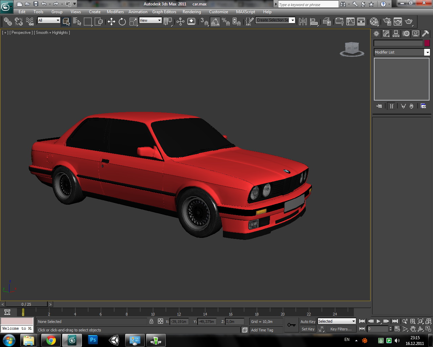Toggle the Selection Lock padlock
This screenshot has height=347, width=433.
(x=151, y=321)
